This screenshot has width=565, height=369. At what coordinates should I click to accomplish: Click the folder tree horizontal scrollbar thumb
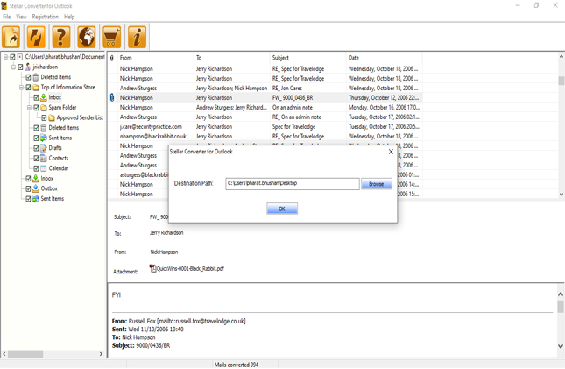coord(25,354)
